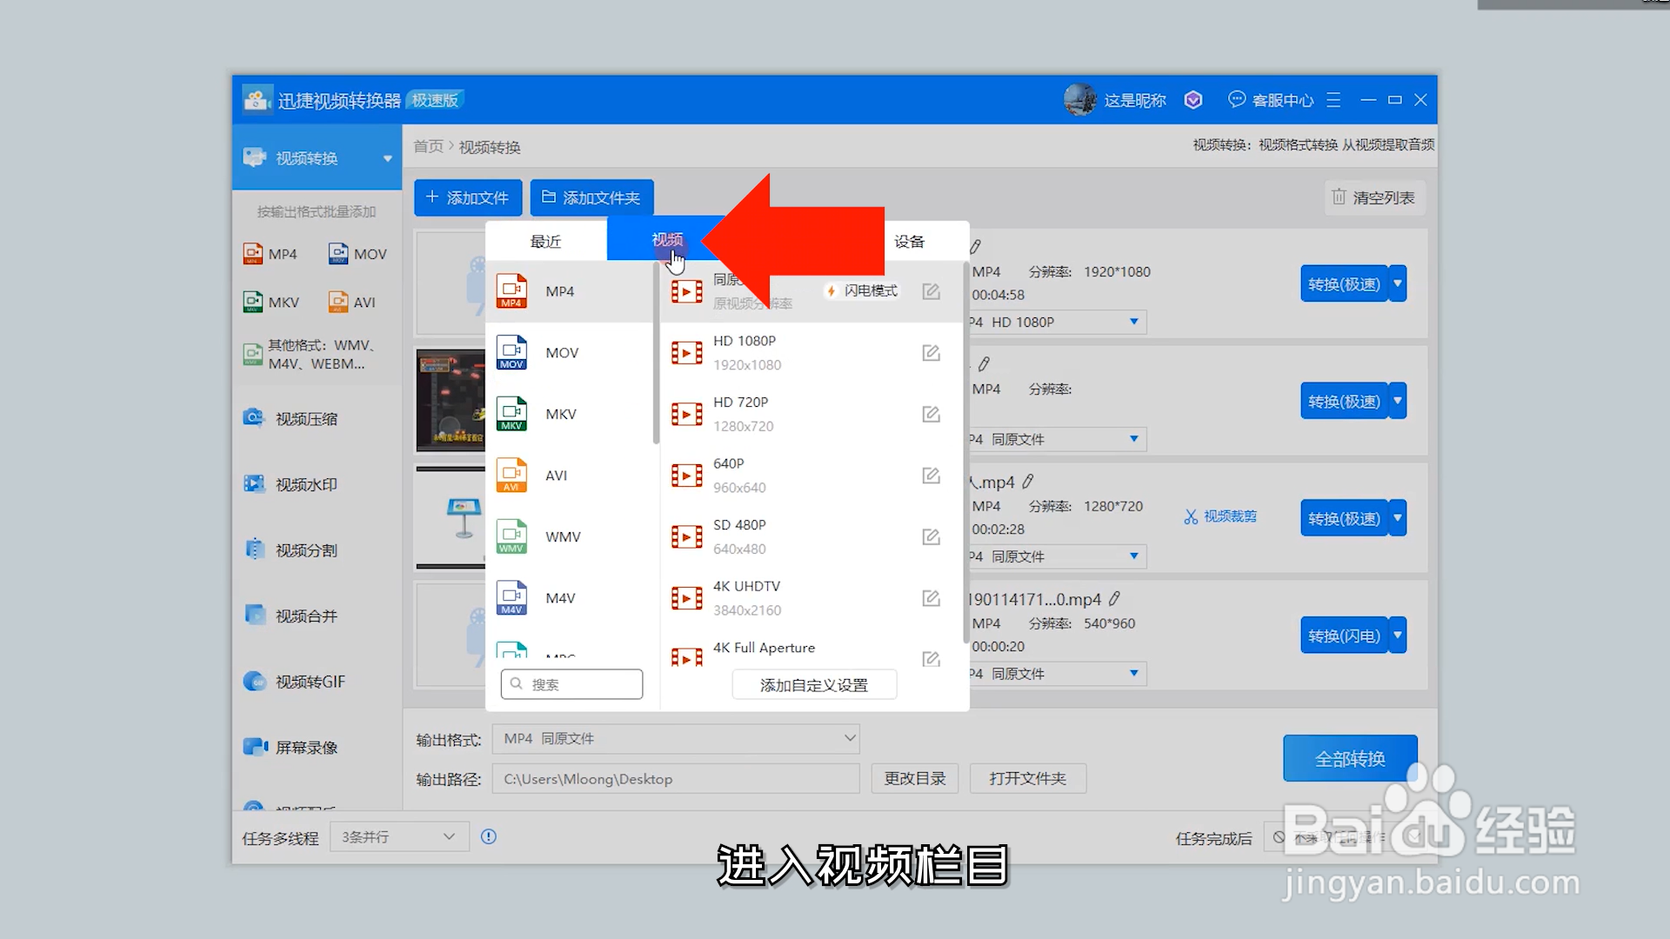Click 添加自定义设置 button
This screenshot has width=1670, height=939.
coord(814,685)
